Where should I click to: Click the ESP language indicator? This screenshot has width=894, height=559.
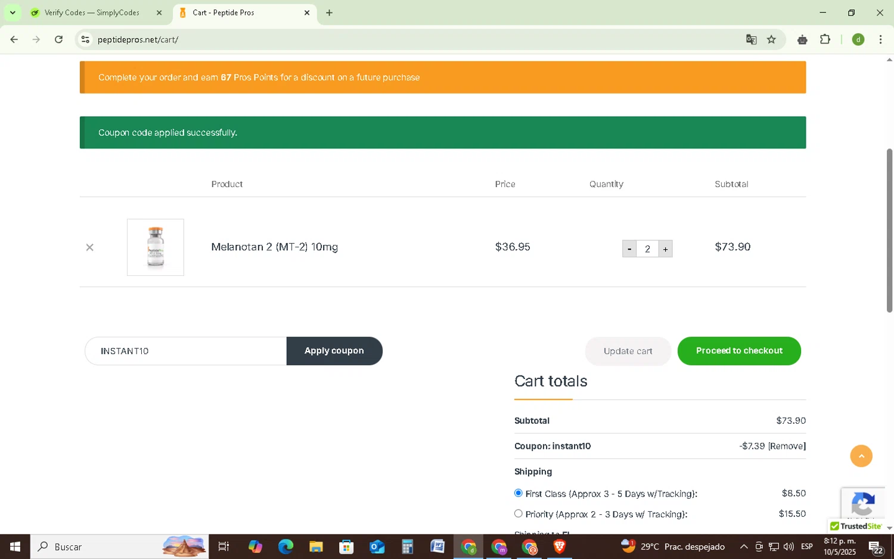[x=807, y=546]
